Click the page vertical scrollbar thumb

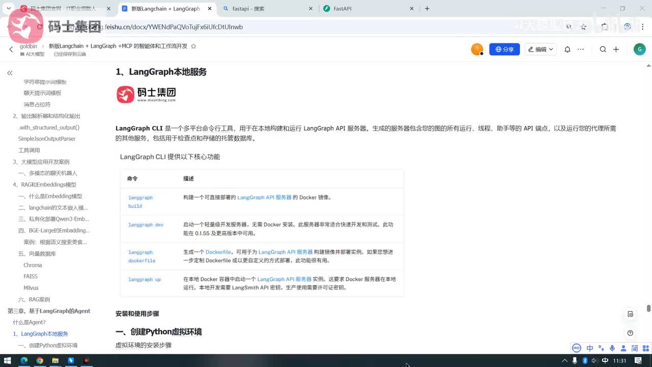pyautogui.click(x=648, y=308)
